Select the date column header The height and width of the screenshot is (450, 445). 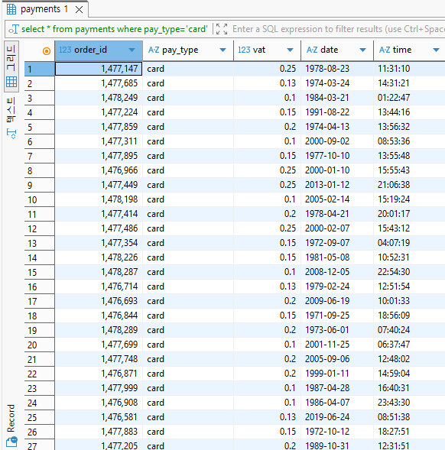click(x=337, y=50)
